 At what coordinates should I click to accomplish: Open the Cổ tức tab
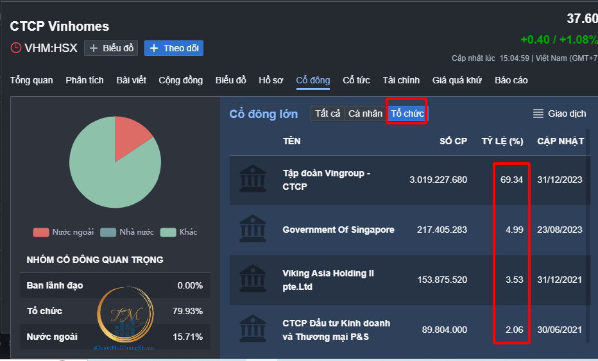coord(356,80)
